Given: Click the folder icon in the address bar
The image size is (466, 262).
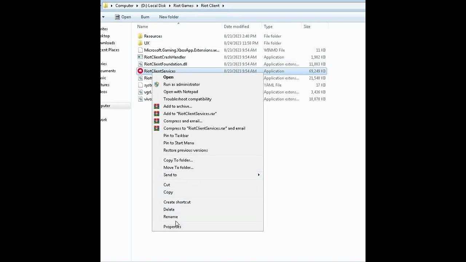Looking at the screenshot, I should click(x=106, y=5).
